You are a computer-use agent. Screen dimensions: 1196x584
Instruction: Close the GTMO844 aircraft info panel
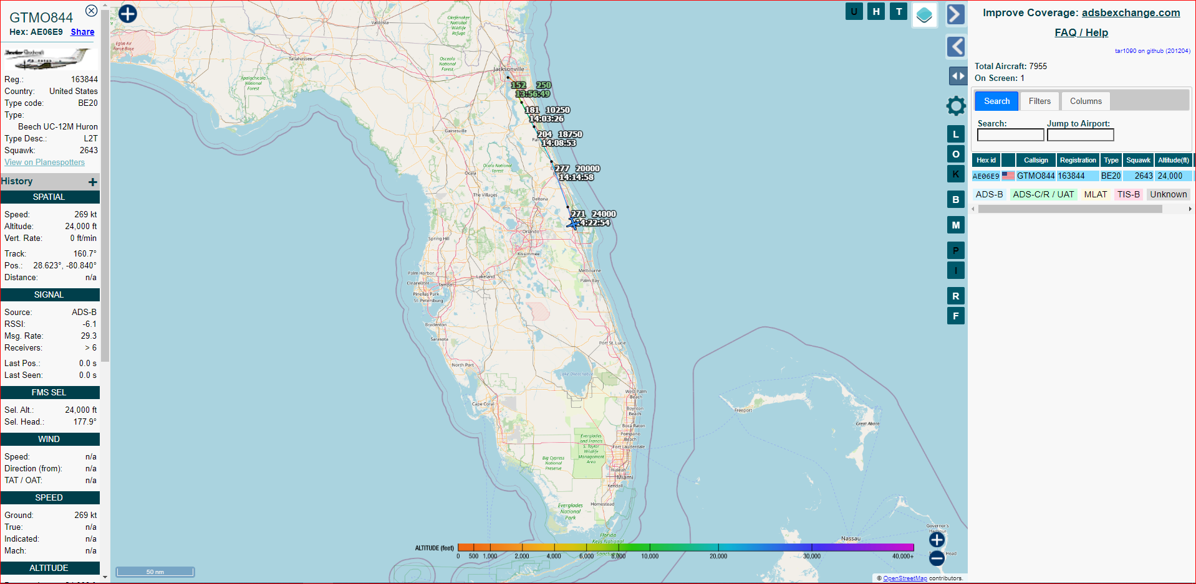pos(91,11)
